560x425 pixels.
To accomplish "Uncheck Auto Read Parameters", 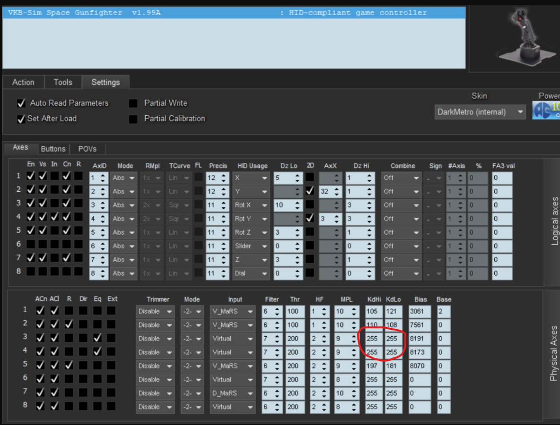I will tap(21, 103).
